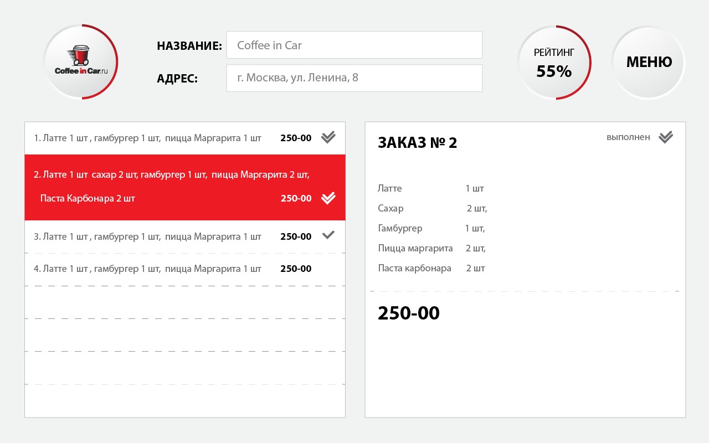
Task: Click single checkmark on order 3
Action: (328, 235)
